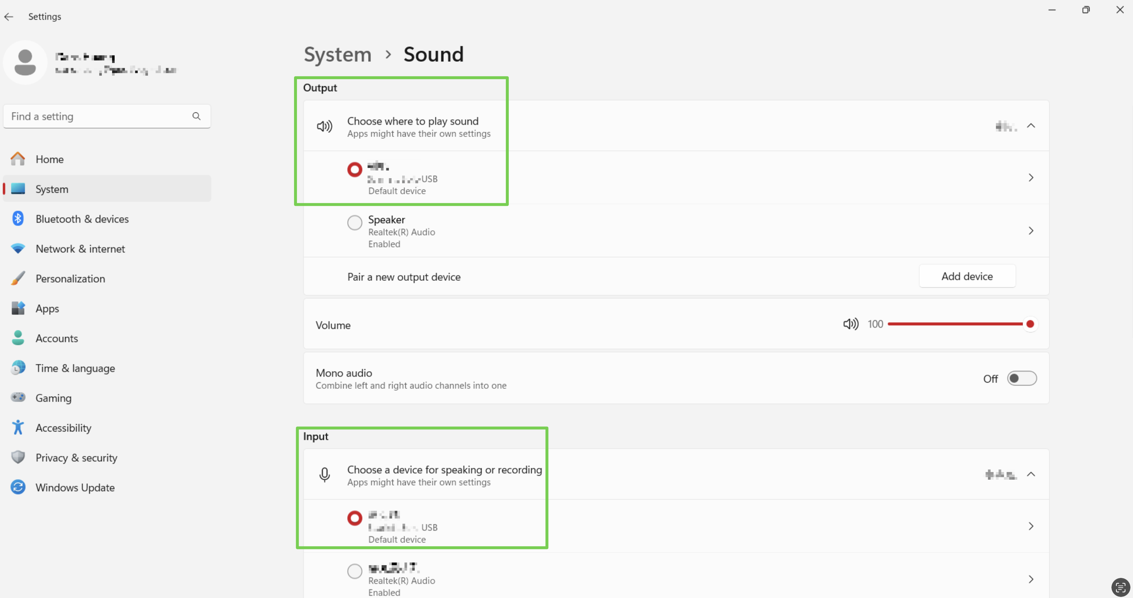Click the Windows Update icon

coord(18,487)
